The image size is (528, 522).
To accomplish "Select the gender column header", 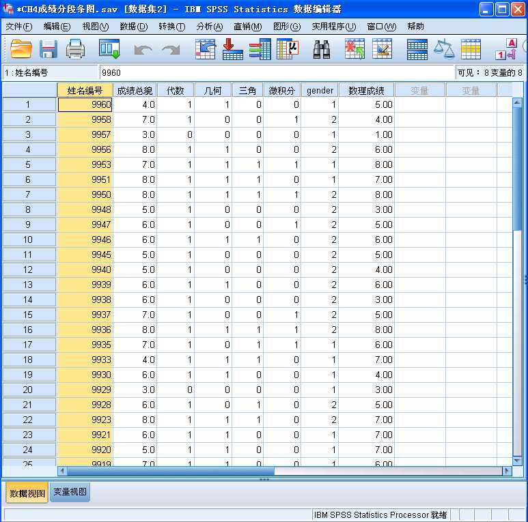I will click(320, 91).
